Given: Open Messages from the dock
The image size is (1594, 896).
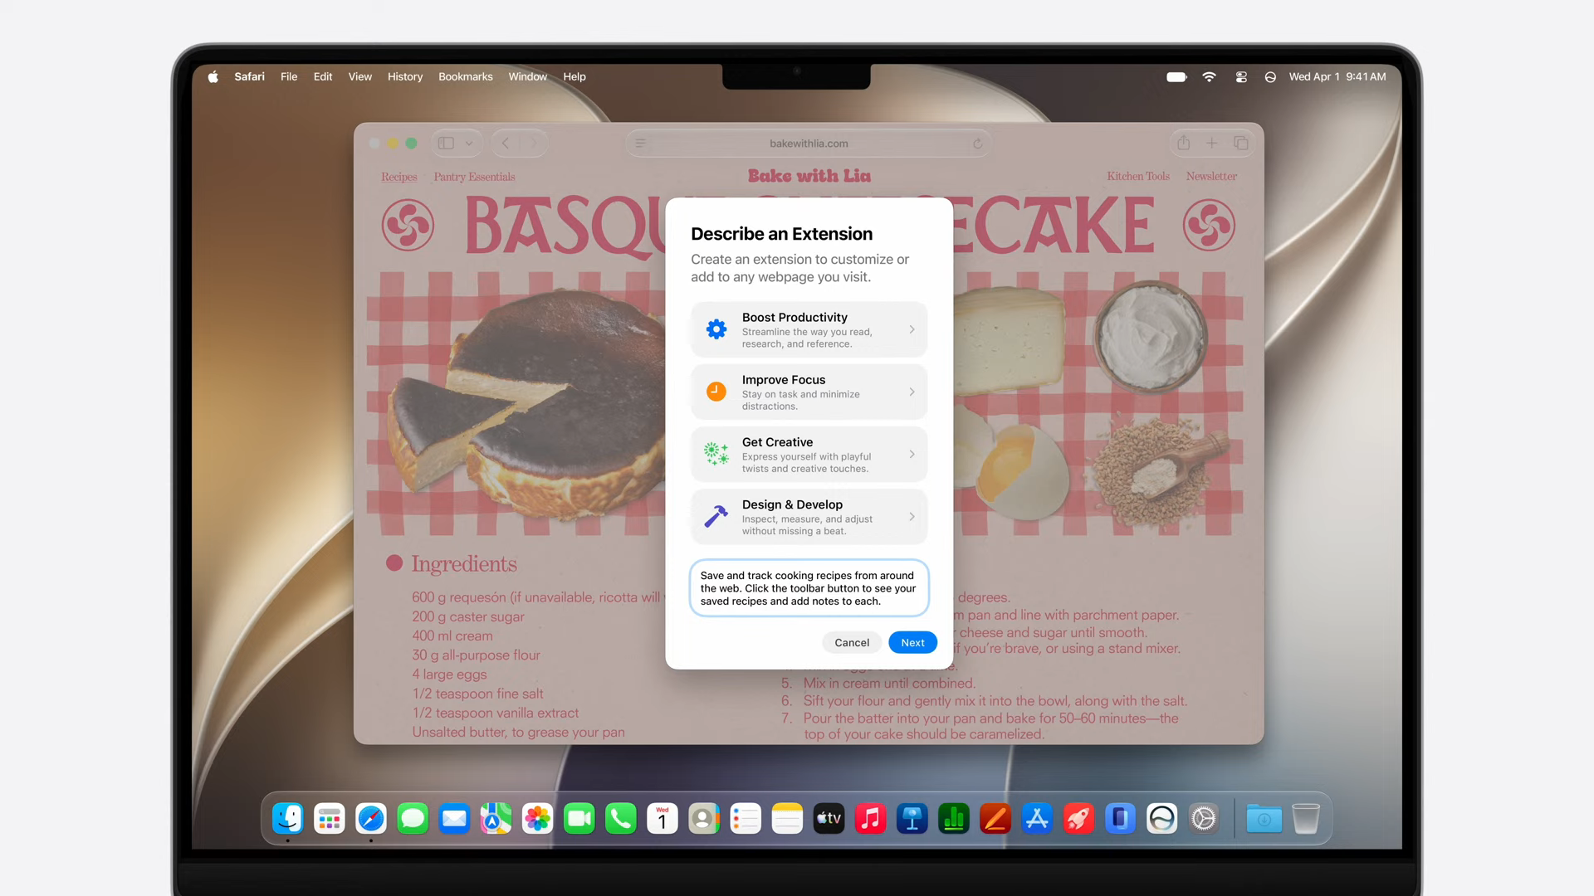Looking at the screenshot, I should click(413, 819).
